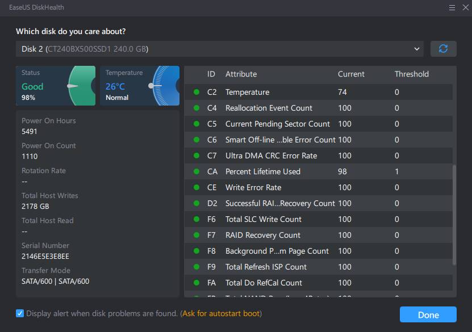Viewport: 472px width, 332px height.
Task: Click the Threshold column header
Action: pos(411,74)
